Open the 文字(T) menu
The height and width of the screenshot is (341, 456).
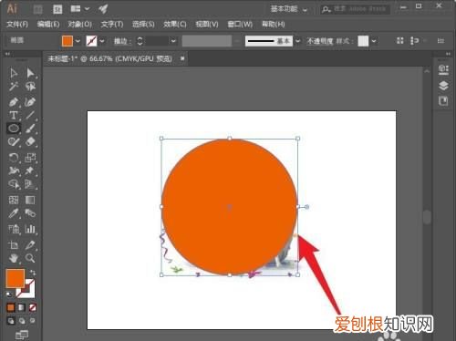(112, 25)
